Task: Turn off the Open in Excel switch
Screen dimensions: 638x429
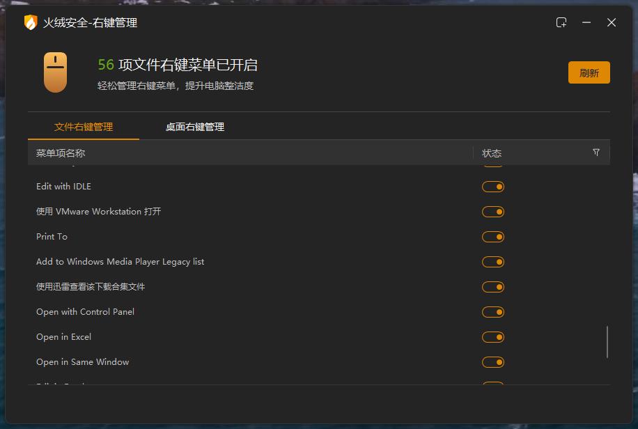Action: (493, 337)
